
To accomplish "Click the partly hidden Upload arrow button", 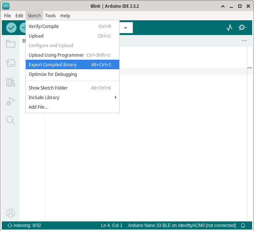I will tap(22, 28).
